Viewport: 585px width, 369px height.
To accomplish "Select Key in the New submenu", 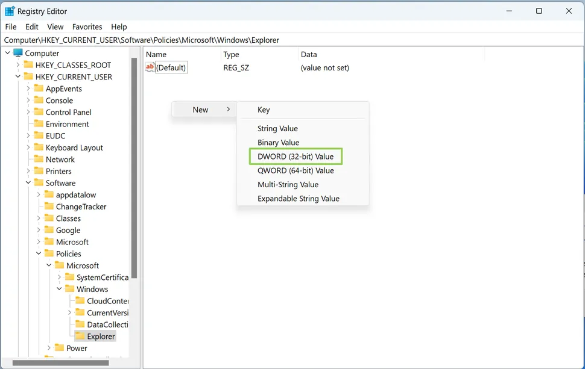I will [x=264, y=110].
